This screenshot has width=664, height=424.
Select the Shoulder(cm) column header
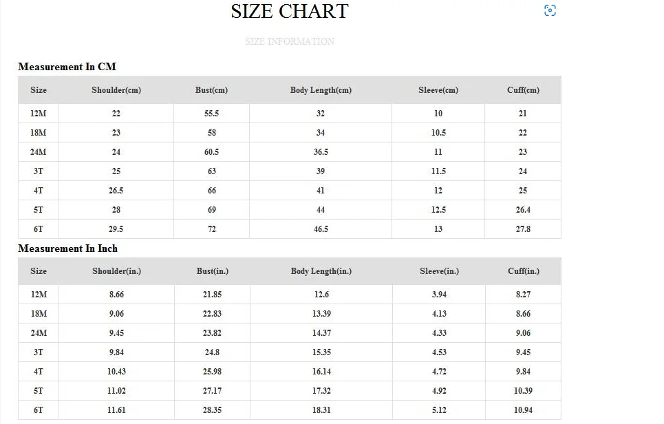tap(116, 90)
